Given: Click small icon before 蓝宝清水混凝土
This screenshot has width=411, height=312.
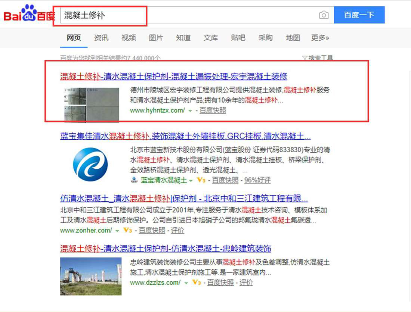Looking at the screenshot, I should [134, 180].
